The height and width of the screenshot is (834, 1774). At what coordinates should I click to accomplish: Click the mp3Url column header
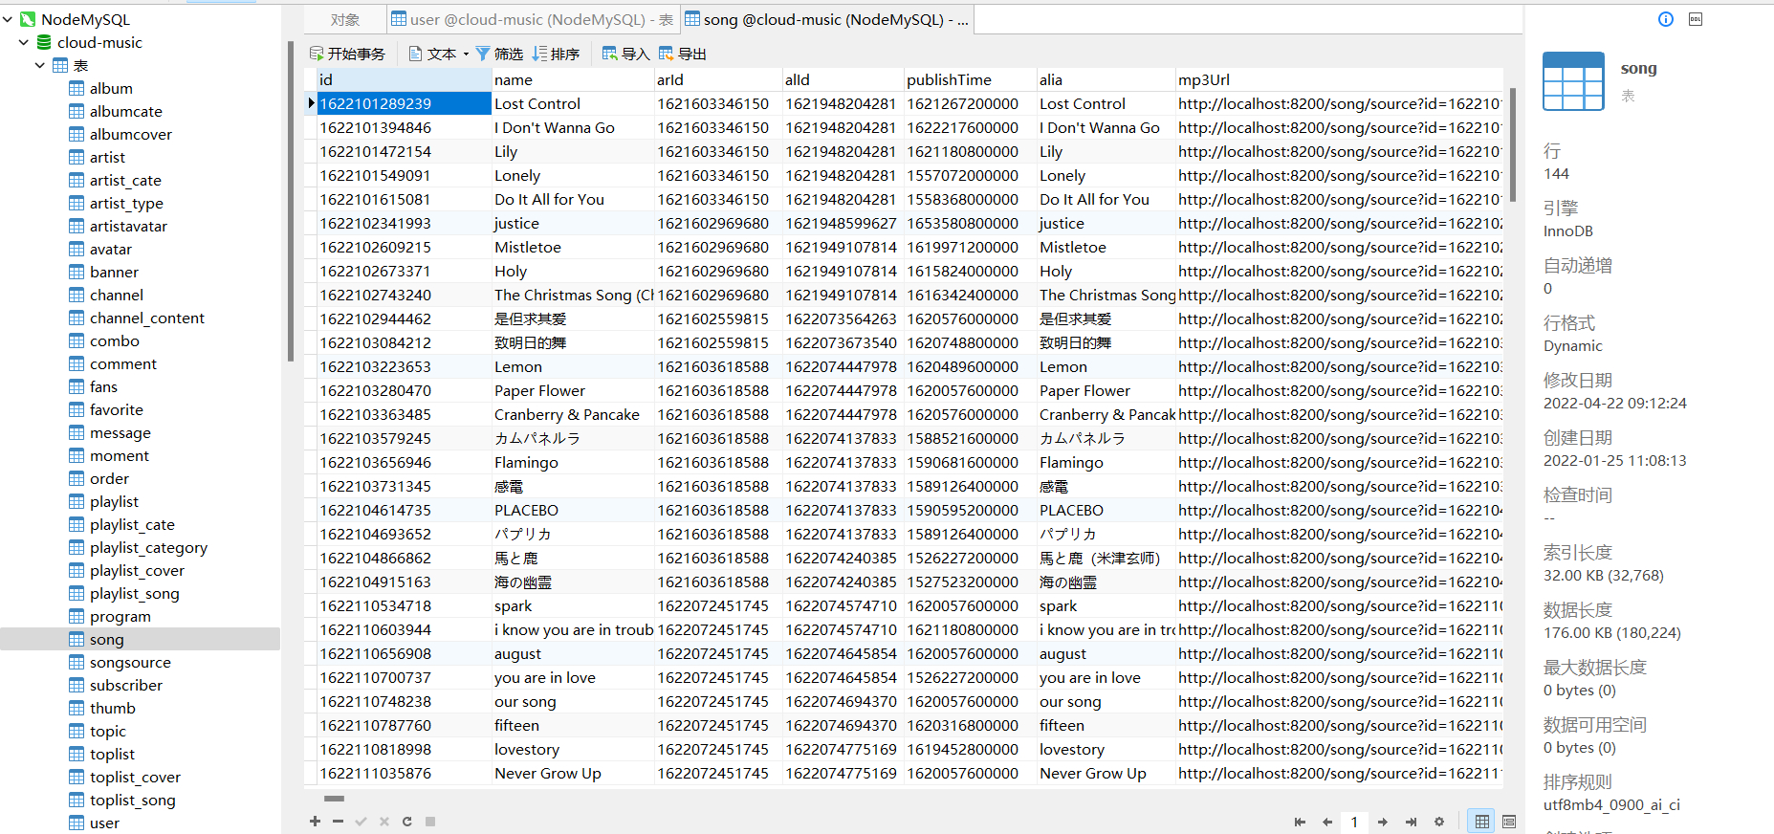coord(1339,79)
